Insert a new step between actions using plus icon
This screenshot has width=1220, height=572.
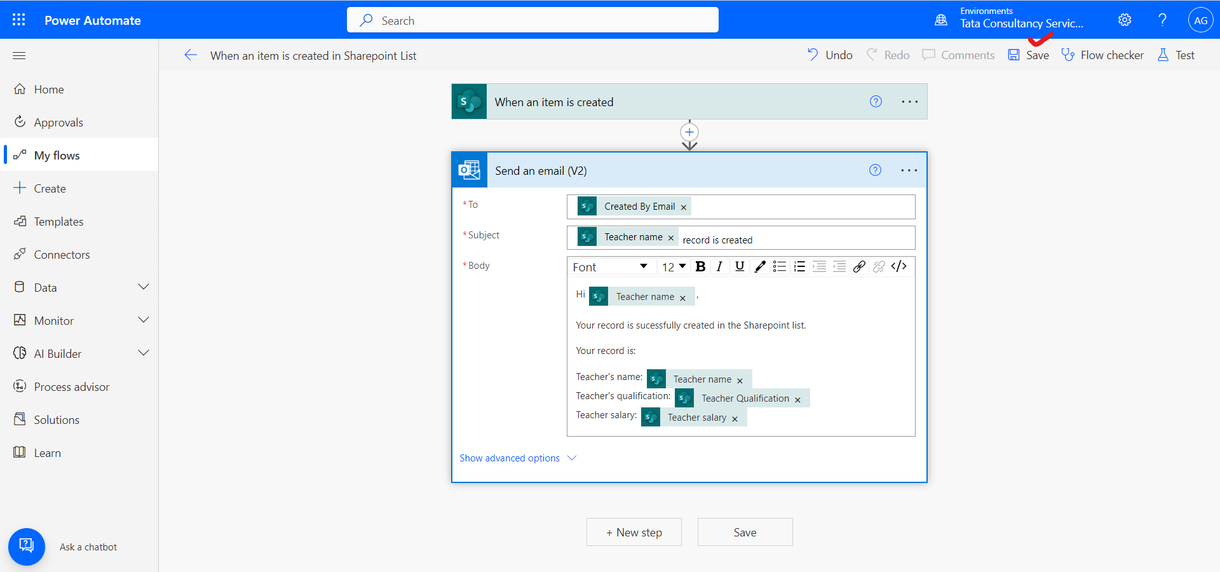(x=689, y=132)
